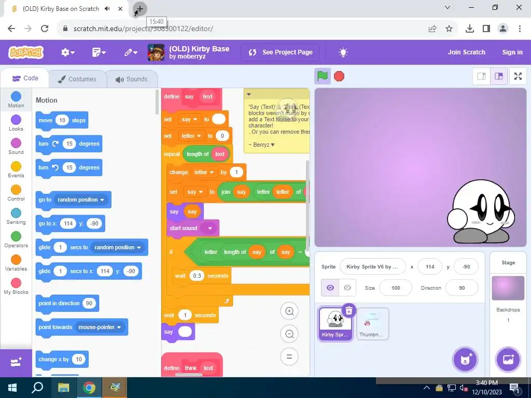Reset workspace zoom with equals button

289,357
